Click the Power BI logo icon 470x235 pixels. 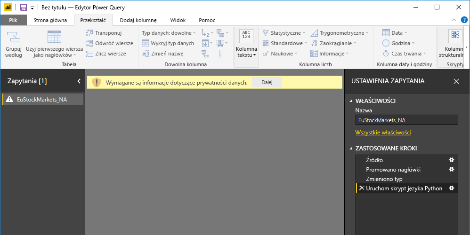8,7
